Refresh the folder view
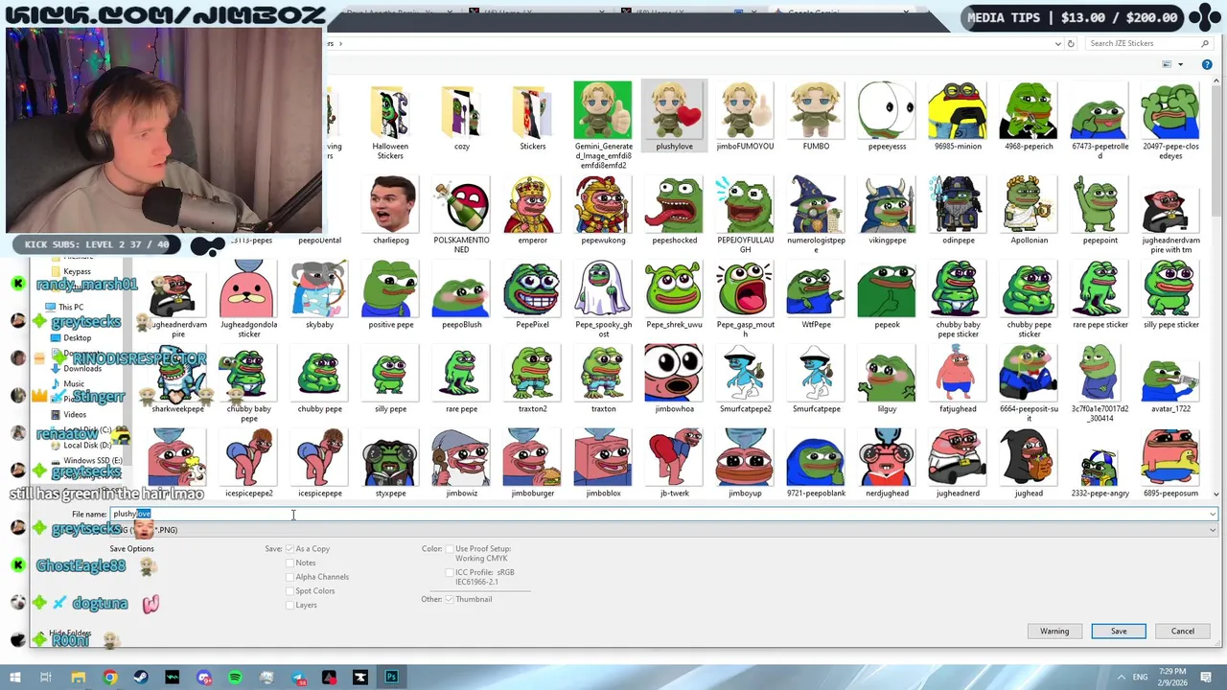1227x690 pixels. [1071, 43]
